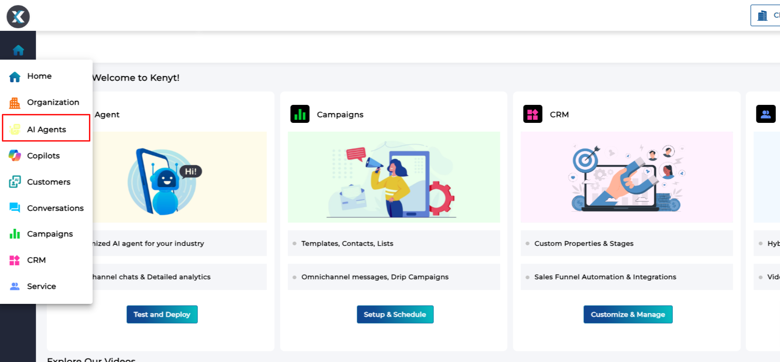Viewport: 780px width, 362px height.
Task: Click the 'AI agent for your industry' row
Action: 180,243
